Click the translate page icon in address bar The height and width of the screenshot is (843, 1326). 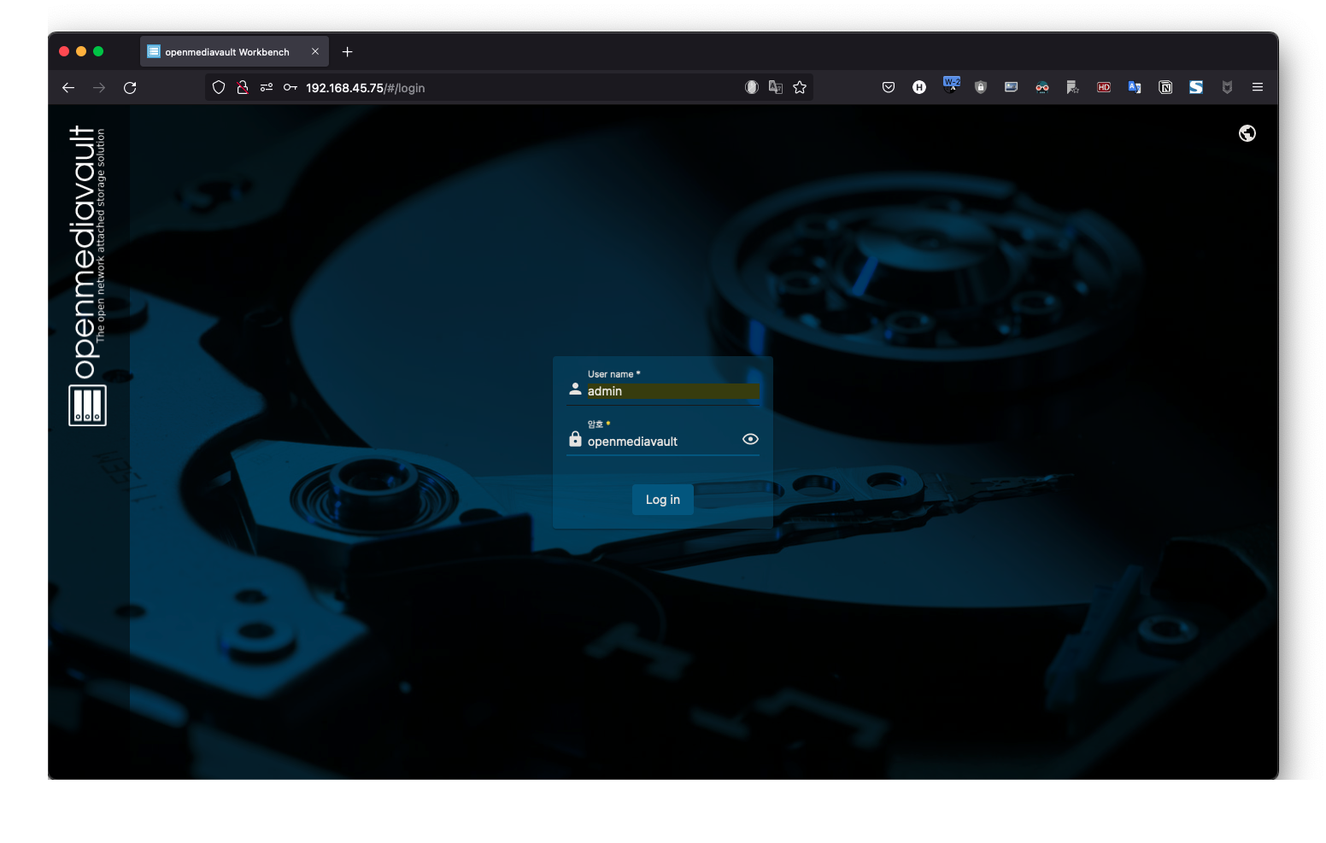(776, 87)
